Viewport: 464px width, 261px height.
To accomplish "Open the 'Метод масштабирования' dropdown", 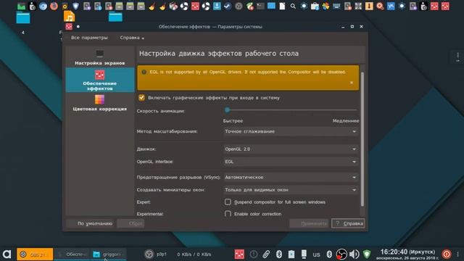I will point(291,131).
